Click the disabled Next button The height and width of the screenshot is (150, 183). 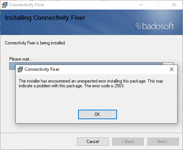pos(163,142)
